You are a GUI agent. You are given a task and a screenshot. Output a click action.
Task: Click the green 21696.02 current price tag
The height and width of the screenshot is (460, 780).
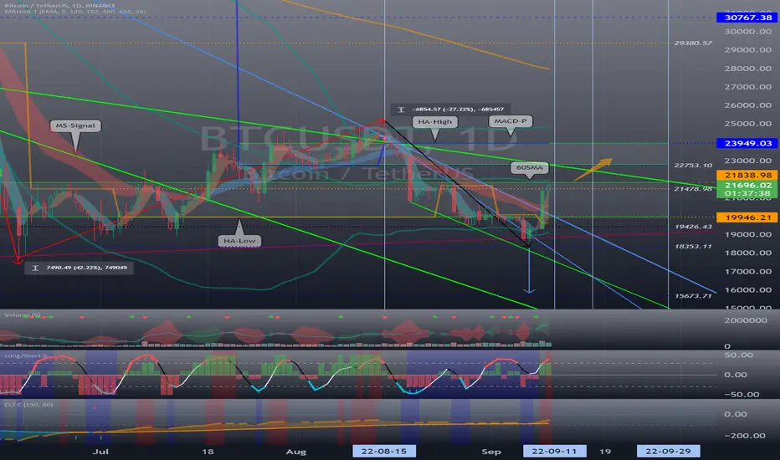(x=747, y=185)
